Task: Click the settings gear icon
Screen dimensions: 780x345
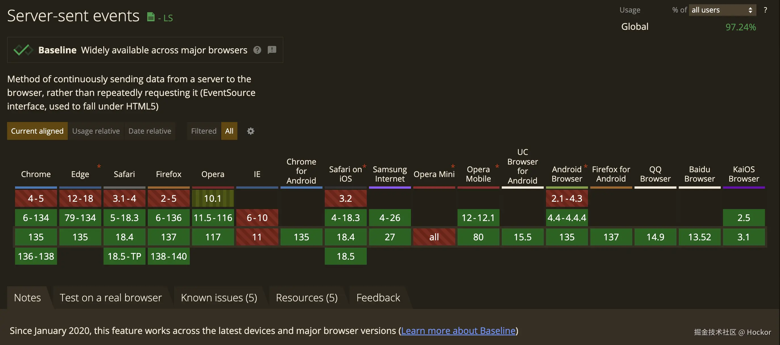Action: [250, 131]
